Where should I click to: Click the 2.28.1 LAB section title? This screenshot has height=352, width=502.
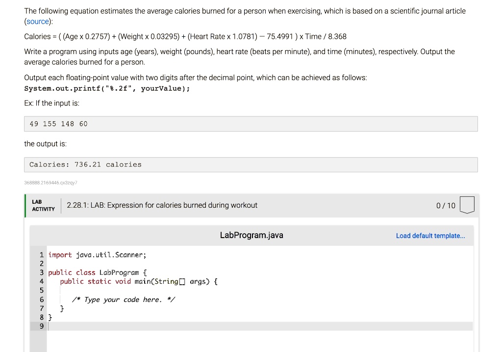click(162, 205)
